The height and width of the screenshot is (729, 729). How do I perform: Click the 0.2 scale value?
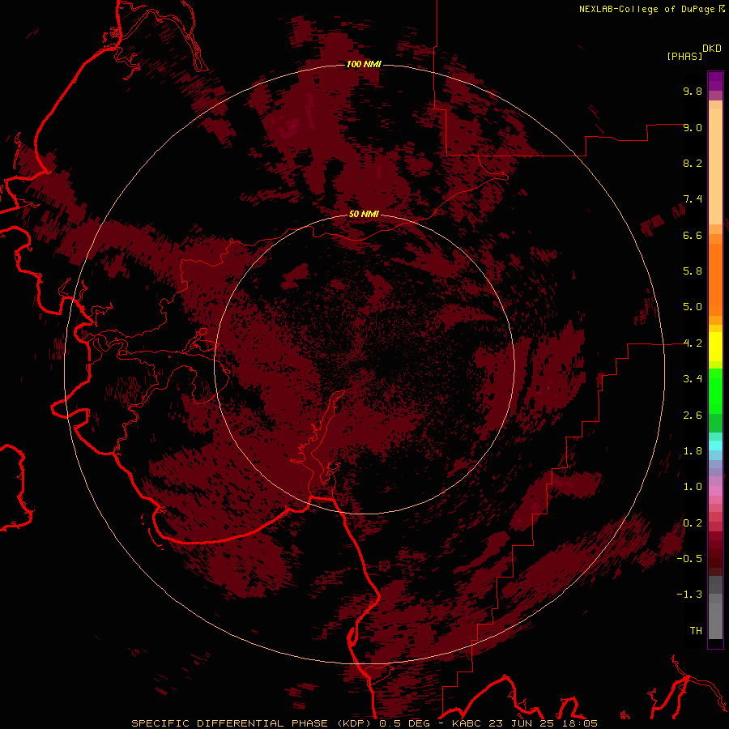pos(693,523)
